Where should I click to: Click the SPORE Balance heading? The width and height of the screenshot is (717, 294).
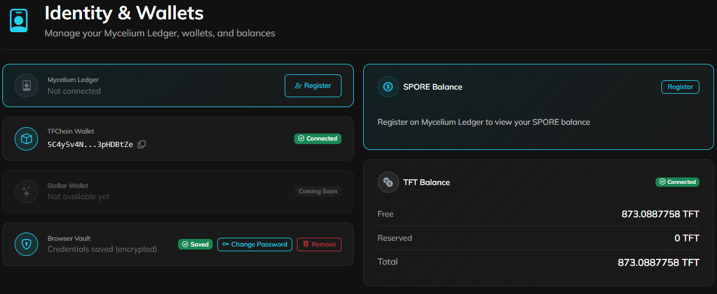tap(433, 87)
